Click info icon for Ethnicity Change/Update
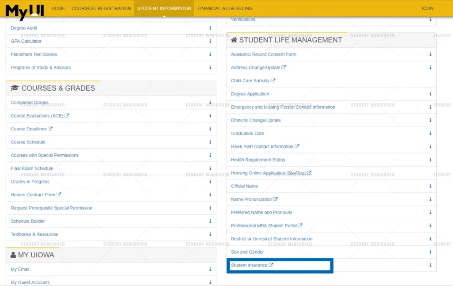Image resolution: width=453 pixels, height=286 pixels. coord(430,120)
